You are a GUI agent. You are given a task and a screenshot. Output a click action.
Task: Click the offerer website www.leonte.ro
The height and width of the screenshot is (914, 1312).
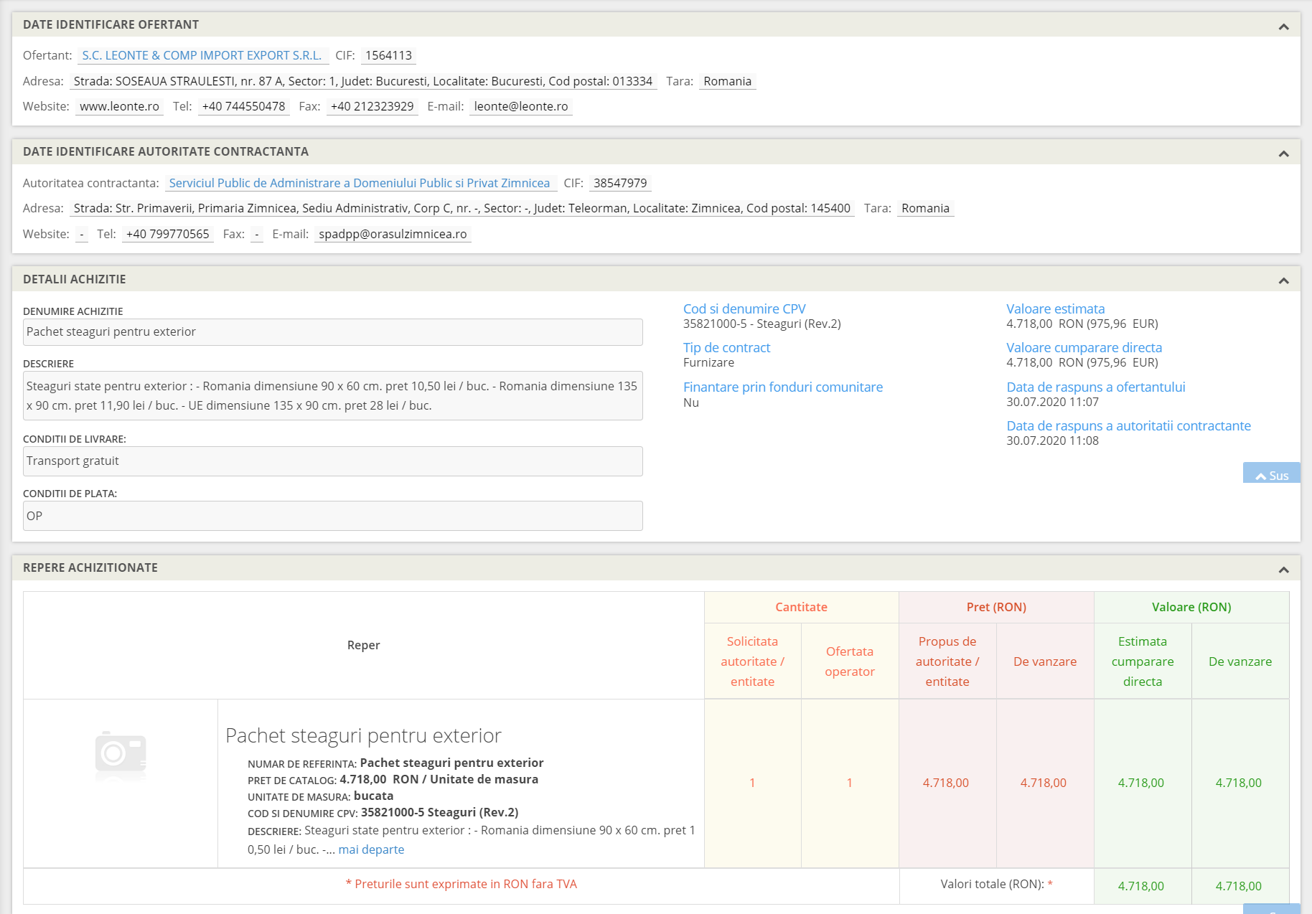pos(119,106)
